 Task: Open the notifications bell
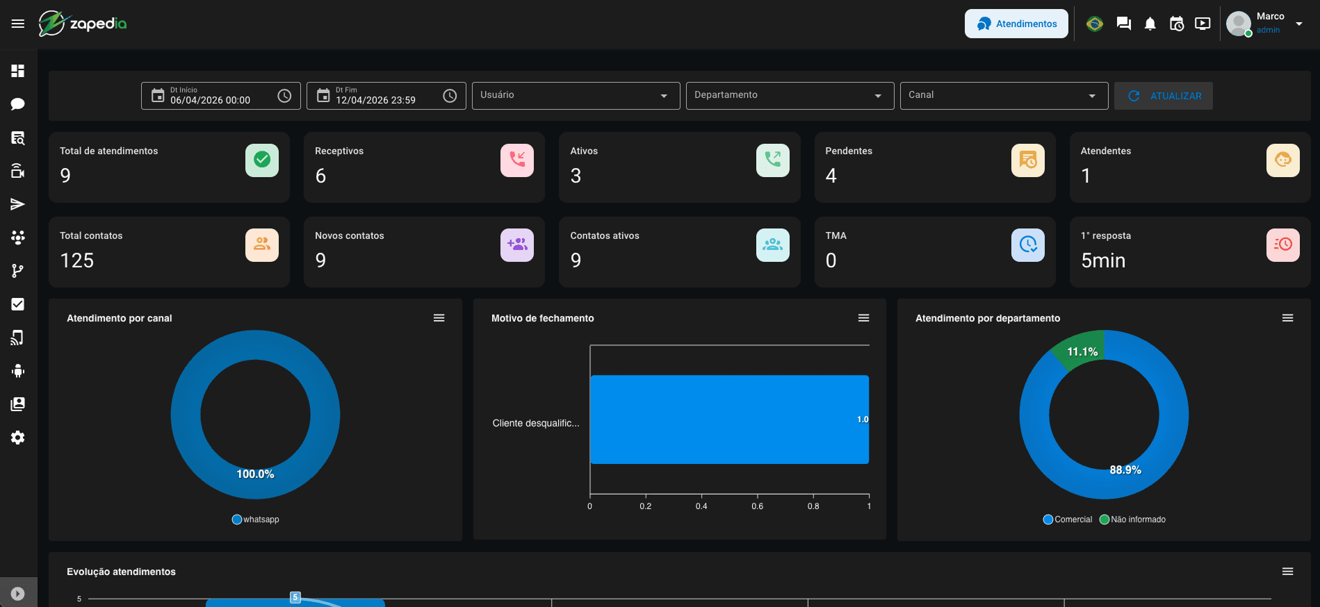click(x=1150, y=24)
